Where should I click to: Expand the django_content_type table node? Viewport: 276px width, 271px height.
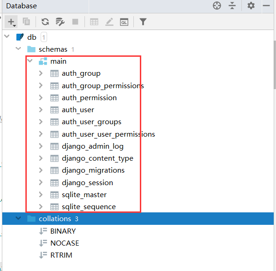click(x=41, y=158)
